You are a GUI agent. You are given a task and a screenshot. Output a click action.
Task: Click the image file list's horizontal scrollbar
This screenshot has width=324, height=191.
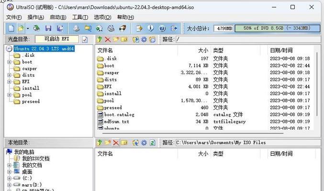pyautogui.click(x=192, y=133)
